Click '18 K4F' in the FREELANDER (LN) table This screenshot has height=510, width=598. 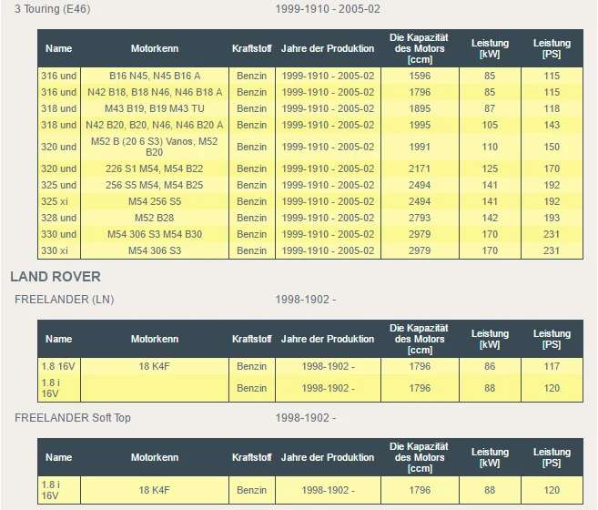(155, 366)
